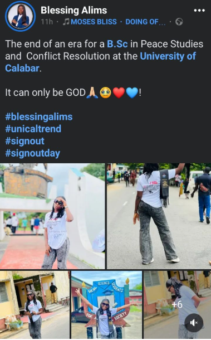Open the Blessing Alims profile name

tap(74, 10)
